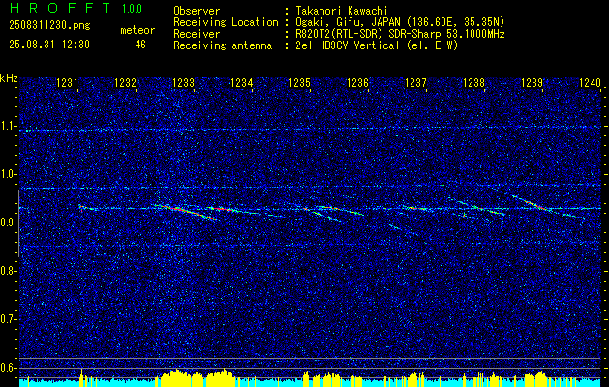Click the Receiving Location label
Viewport: 609px width, 387px height.
pos(226,22)
